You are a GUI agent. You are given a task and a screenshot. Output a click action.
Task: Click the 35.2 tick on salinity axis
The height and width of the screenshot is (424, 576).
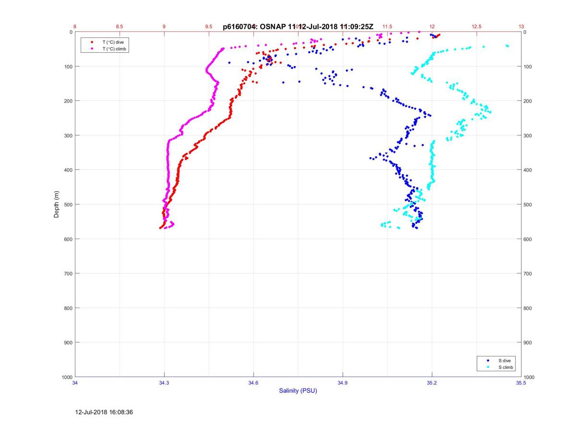432,383
